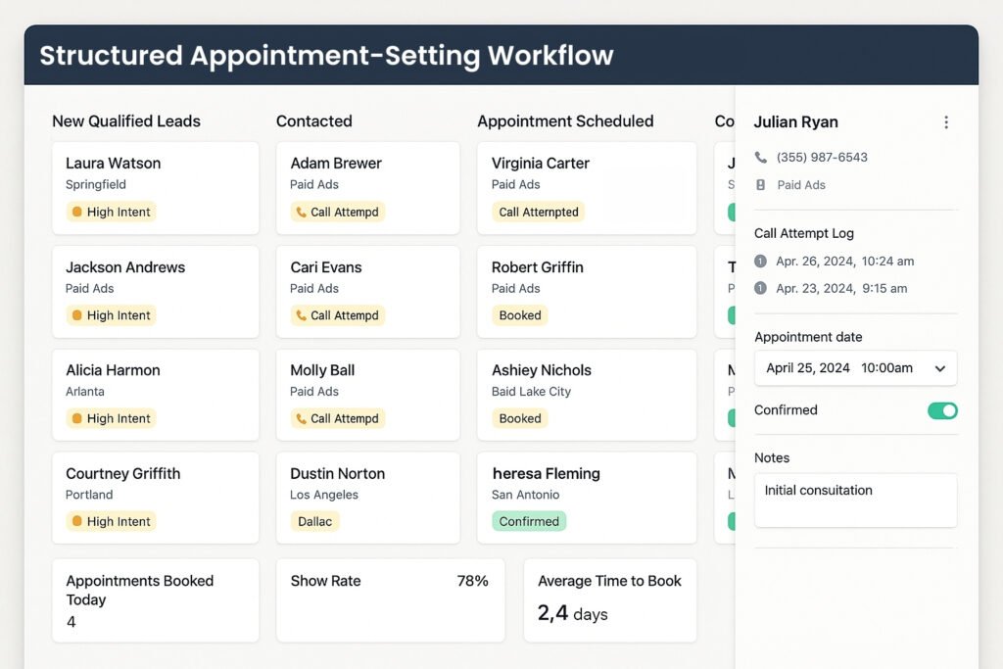1003x669 pixels.
Task: Click the phone icon on Cari Evans's tag
Action: [x=301, y=315]
